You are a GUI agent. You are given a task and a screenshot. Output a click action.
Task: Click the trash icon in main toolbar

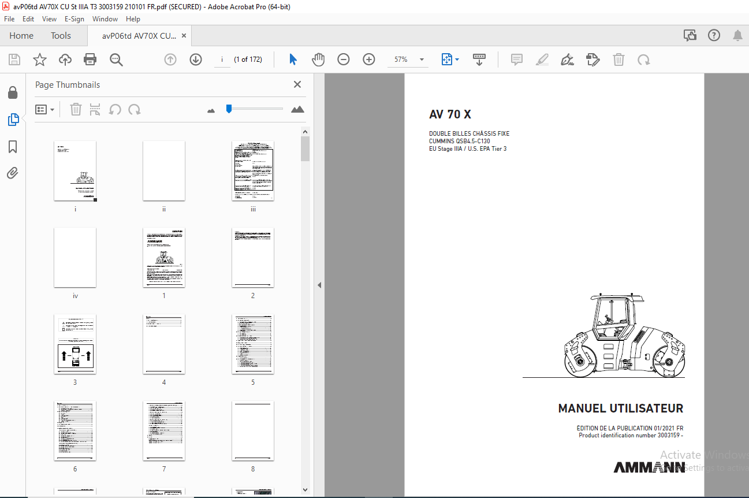[618, 60]
